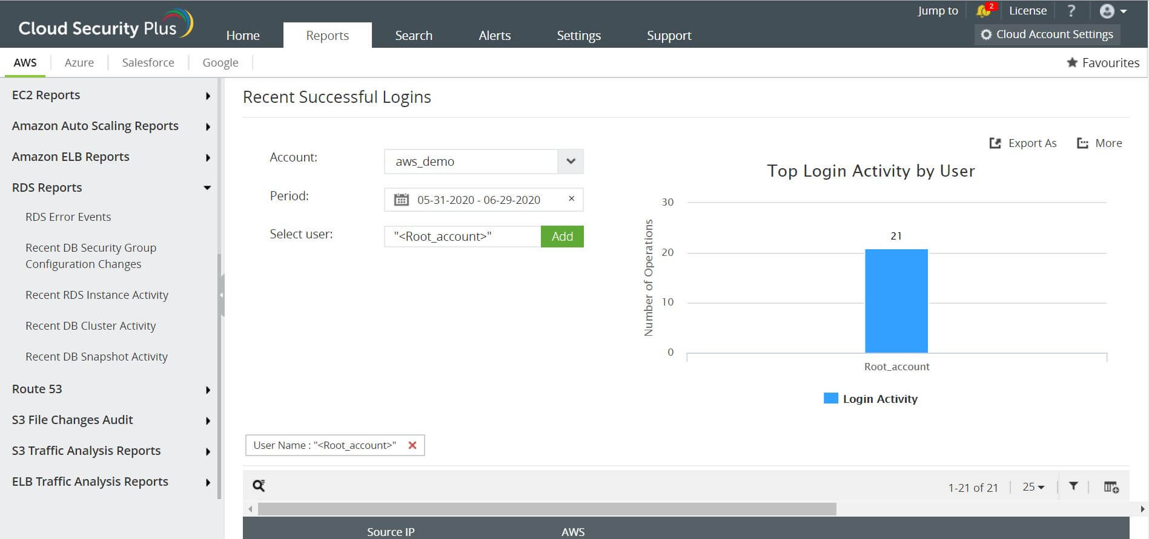Open the help question mark icon
1149x539 pixels.
click(x=1071, y=11)
